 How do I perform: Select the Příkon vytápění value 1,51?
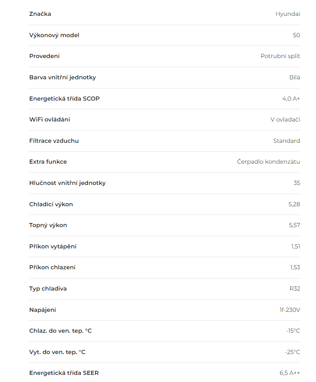pyautogui.click(x=296, y=247)
